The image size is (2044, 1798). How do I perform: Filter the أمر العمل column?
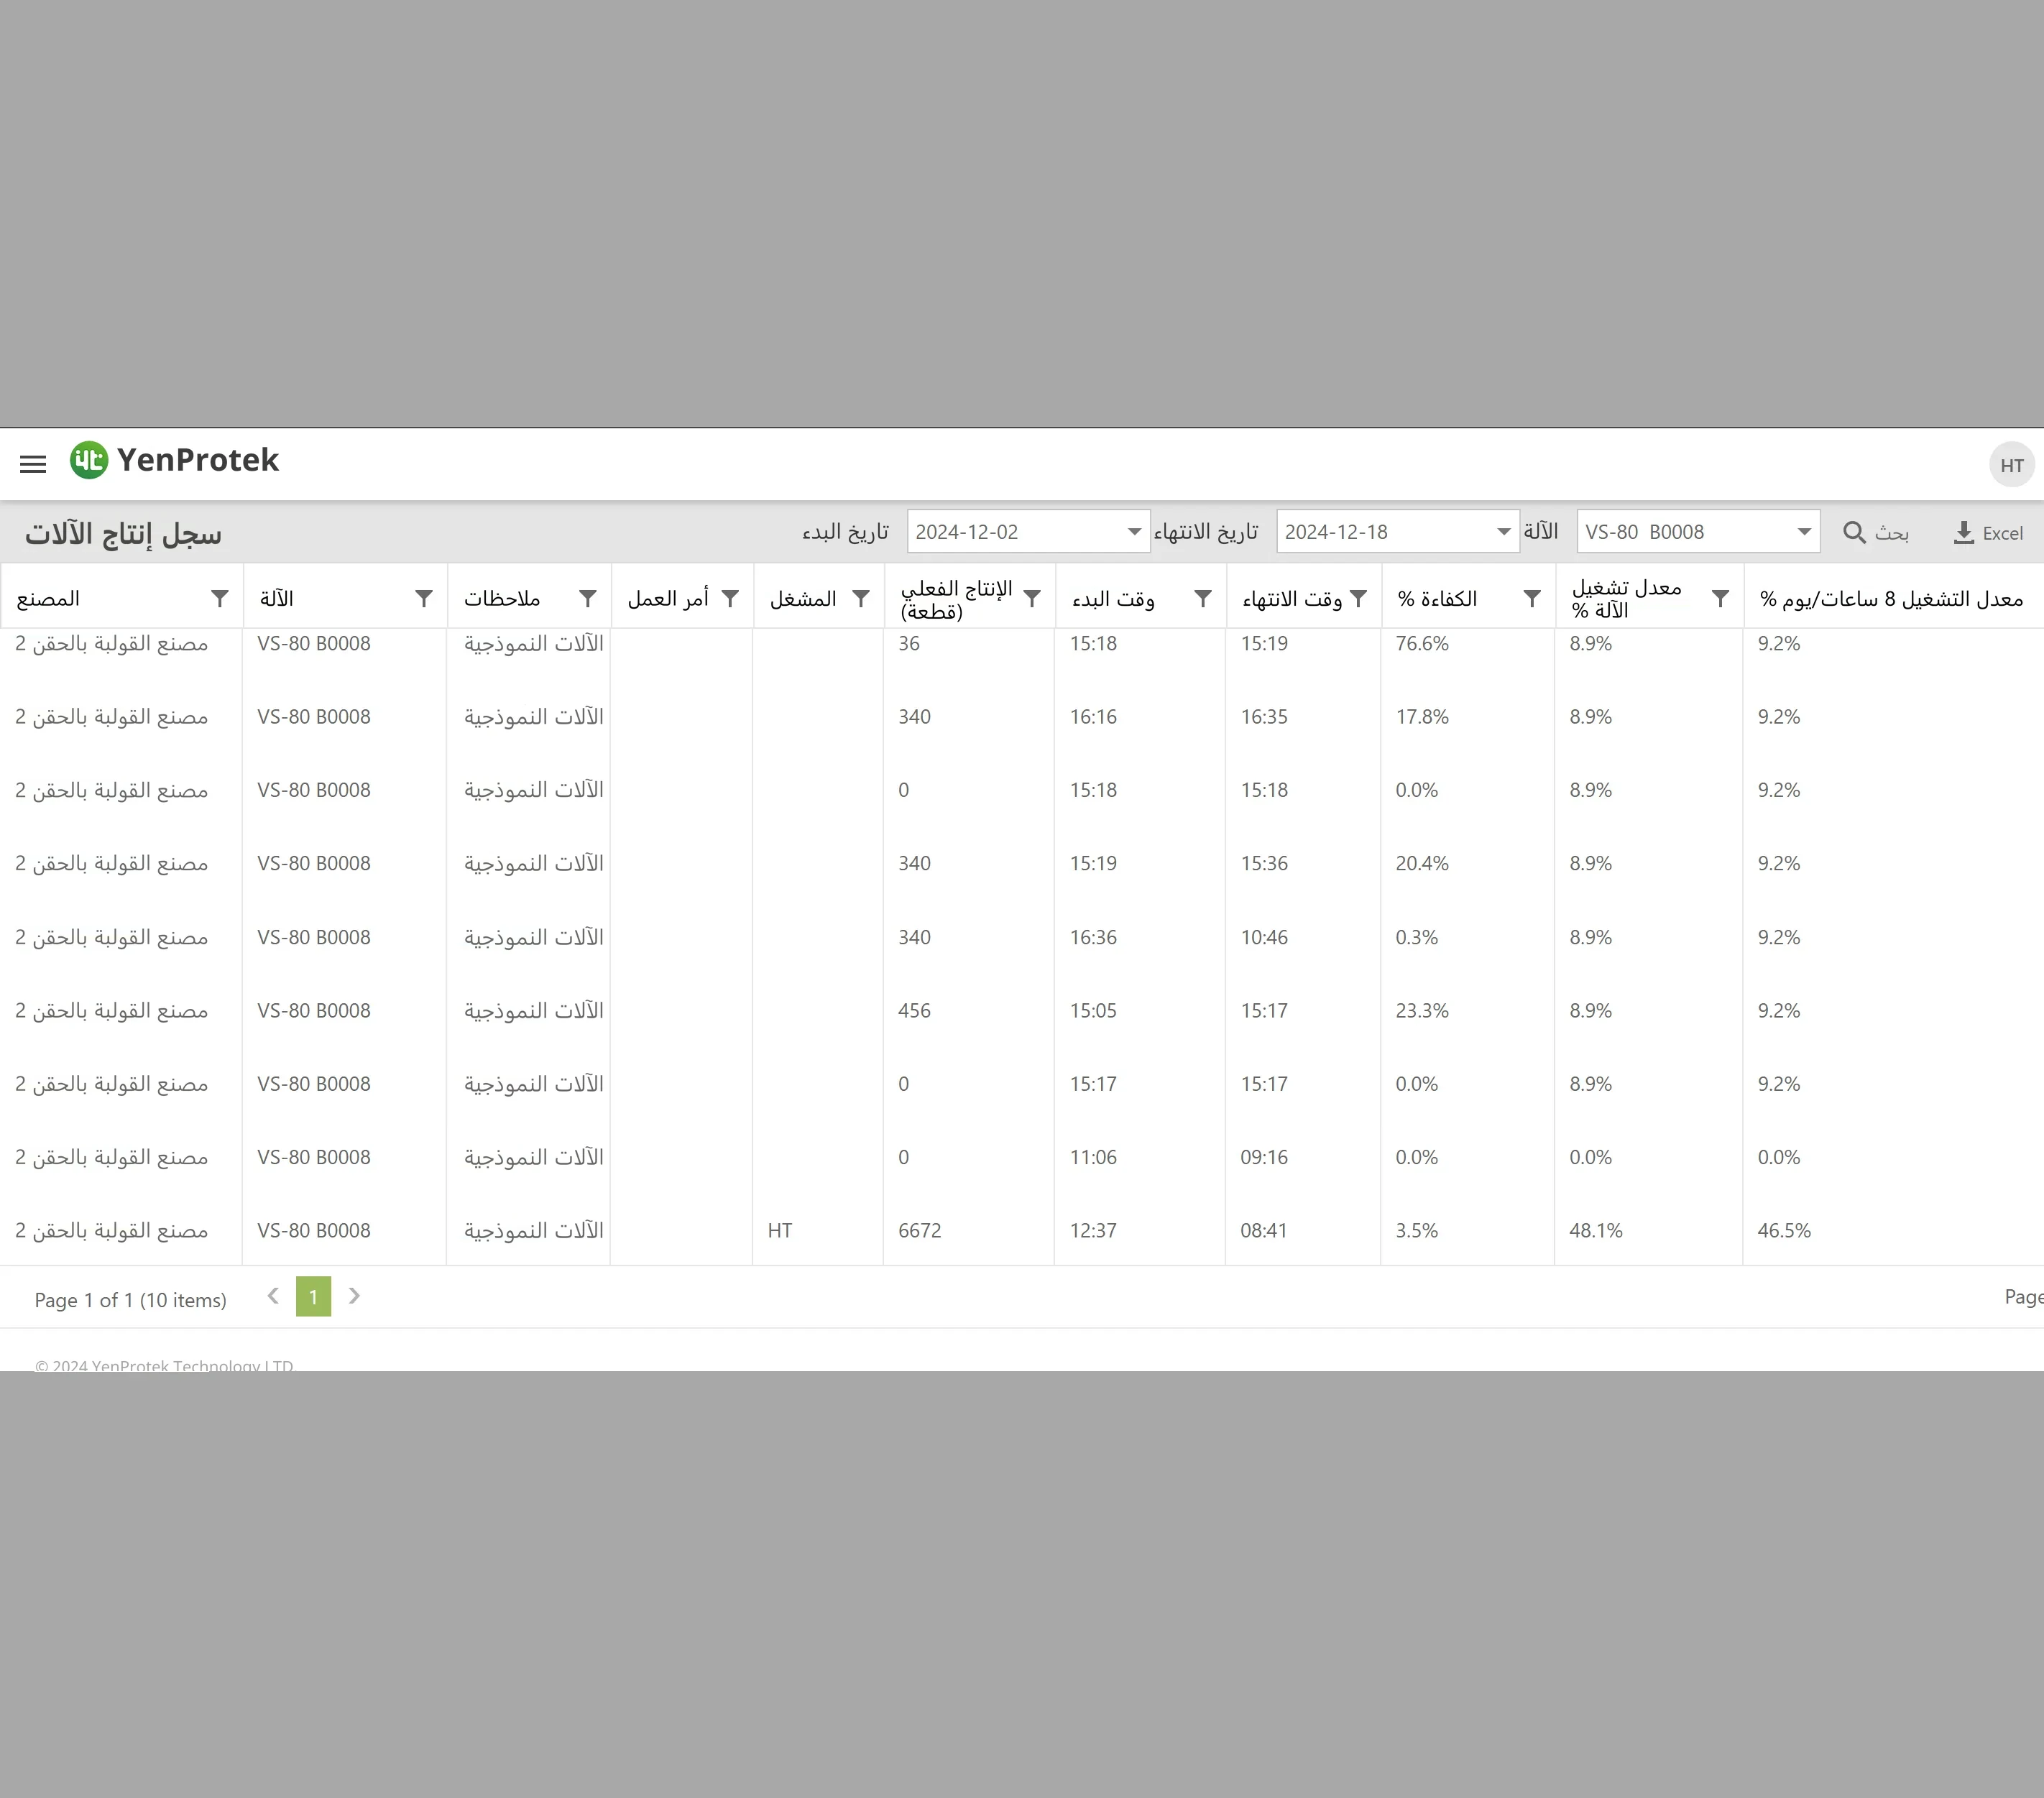coord(730,598)
